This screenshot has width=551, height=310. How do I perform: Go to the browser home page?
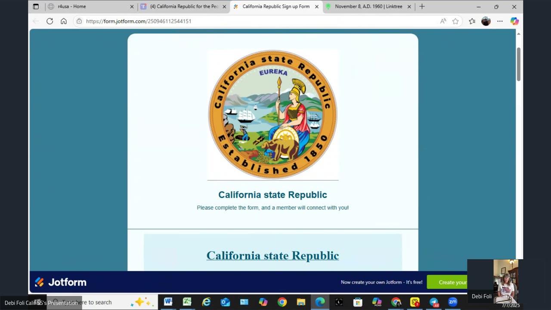[x=64, y=21]
